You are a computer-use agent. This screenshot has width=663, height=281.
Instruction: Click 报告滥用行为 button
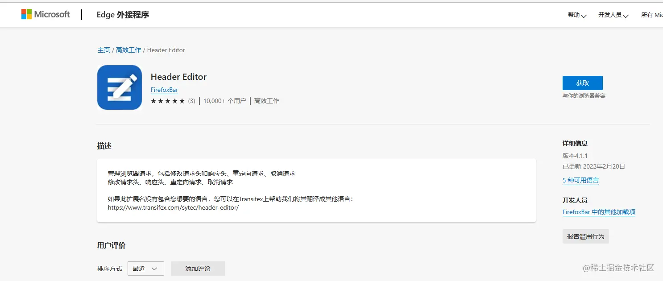pyautogui.click(x=585, y=236)
